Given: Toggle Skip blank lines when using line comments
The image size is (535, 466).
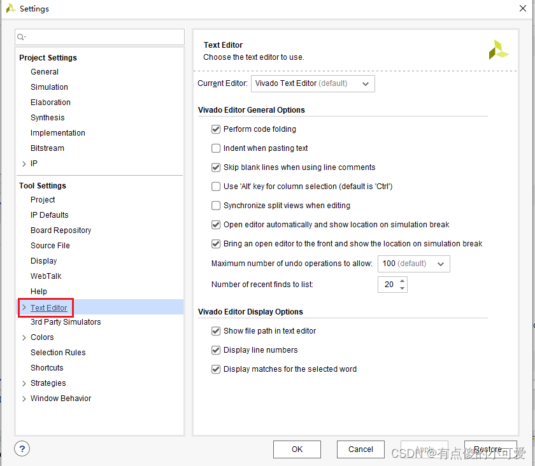Looking at the screenshot, I should 216,167.
